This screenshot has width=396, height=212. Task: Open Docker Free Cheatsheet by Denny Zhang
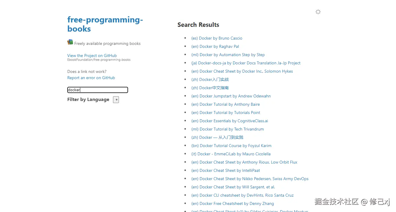click(233, 203)
